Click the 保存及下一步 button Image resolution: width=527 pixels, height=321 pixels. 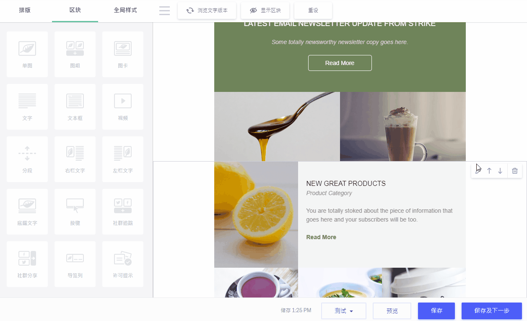point(491,311)
